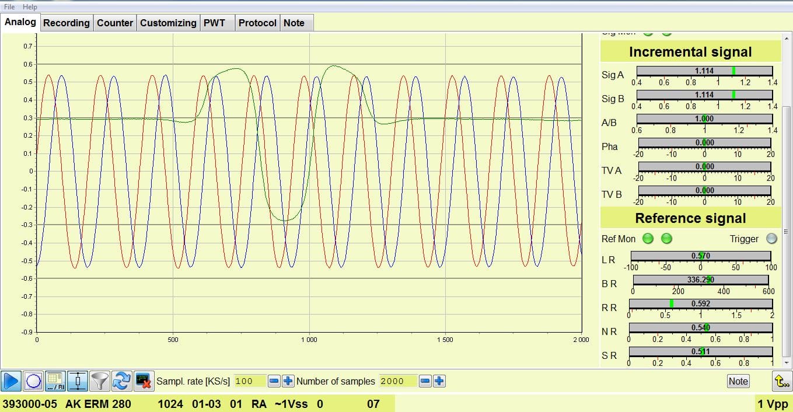Switch to the Counter tab
Viewport: 793px width, 412px height.
tap(115, 23)
